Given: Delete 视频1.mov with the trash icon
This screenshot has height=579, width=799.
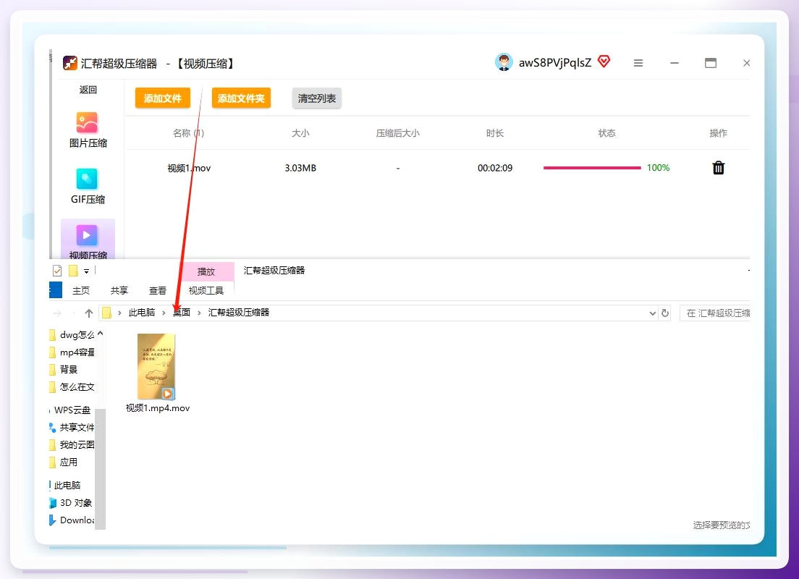Looking at the screenshot, I should 718,168.
